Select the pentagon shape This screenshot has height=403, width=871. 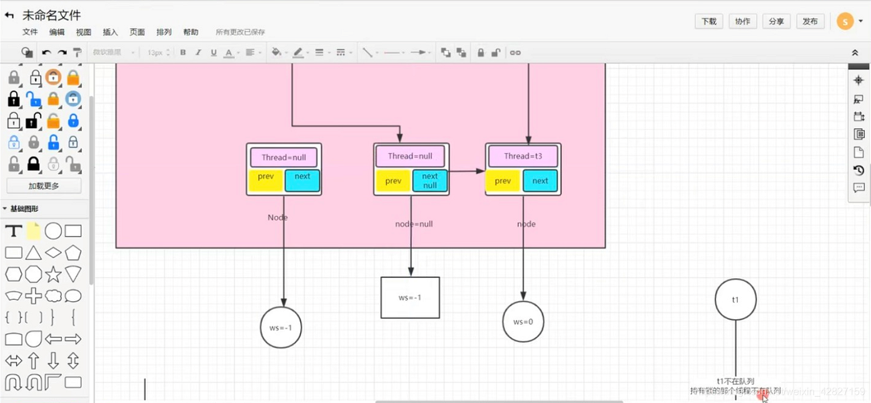(x=73, y=253)
